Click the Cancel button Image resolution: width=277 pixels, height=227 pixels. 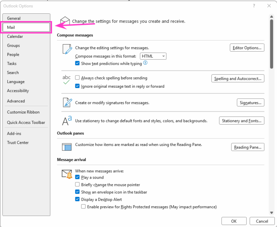point(262,221)
